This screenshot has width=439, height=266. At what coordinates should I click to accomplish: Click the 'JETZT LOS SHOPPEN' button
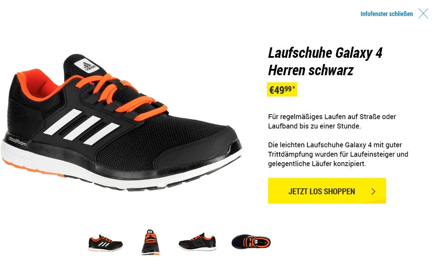coord(327,191)
